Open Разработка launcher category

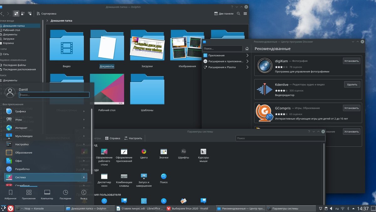[45, 169]
